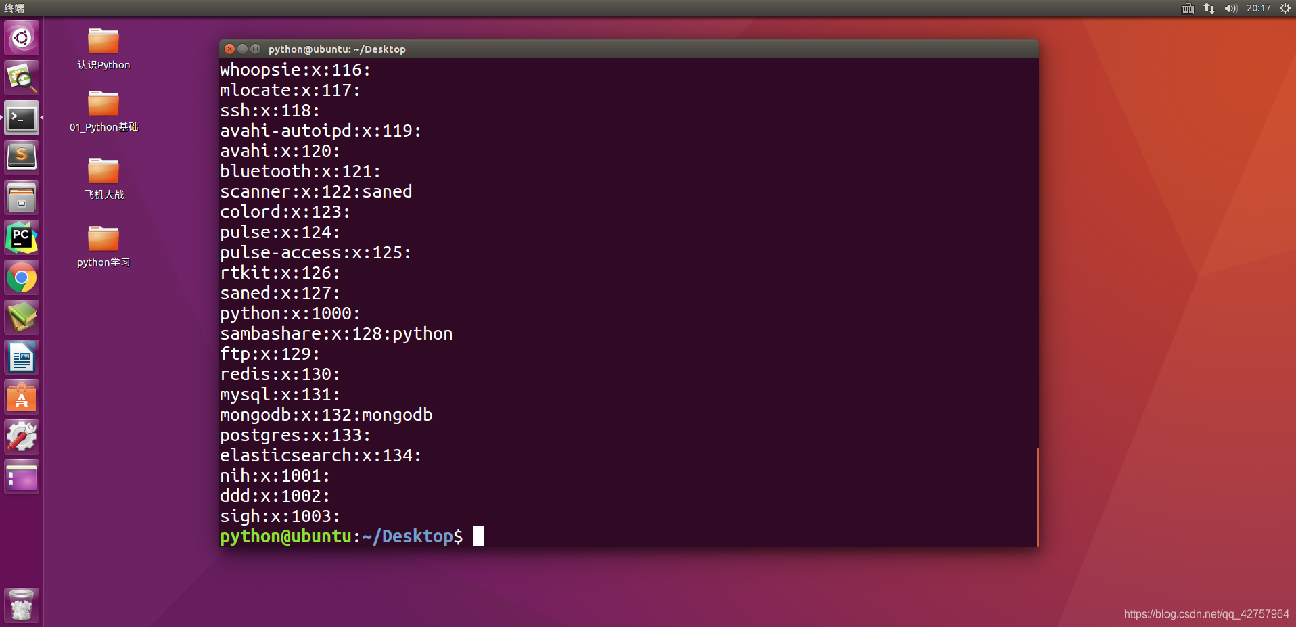Maximize the terminal window
1296x627 pixels.
click(x=255, y=49)
